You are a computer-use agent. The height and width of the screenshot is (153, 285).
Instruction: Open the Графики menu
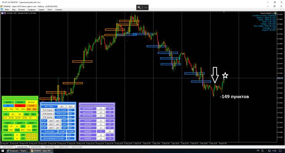[x=31, y=10]
